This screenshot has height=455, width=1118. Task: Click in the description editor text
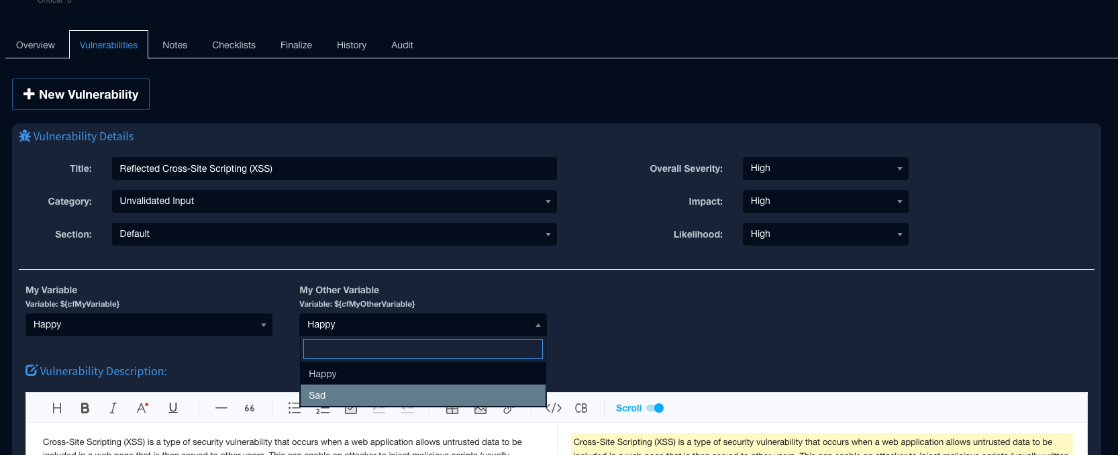(283, 442)
